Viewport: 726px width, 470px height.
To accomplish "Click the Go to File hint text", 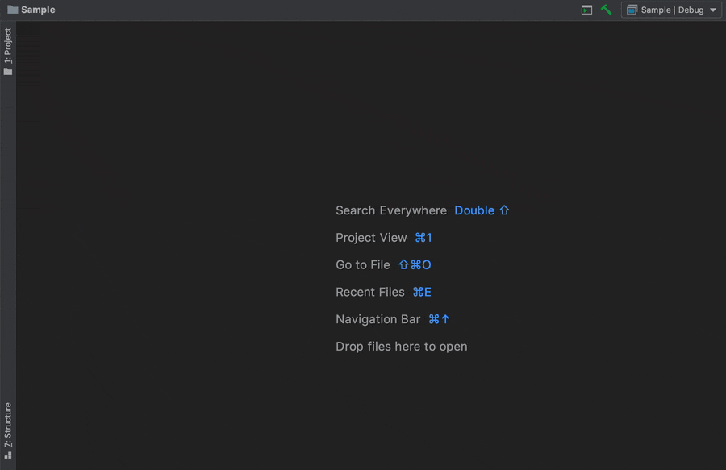I will click(x=363, y=265).
